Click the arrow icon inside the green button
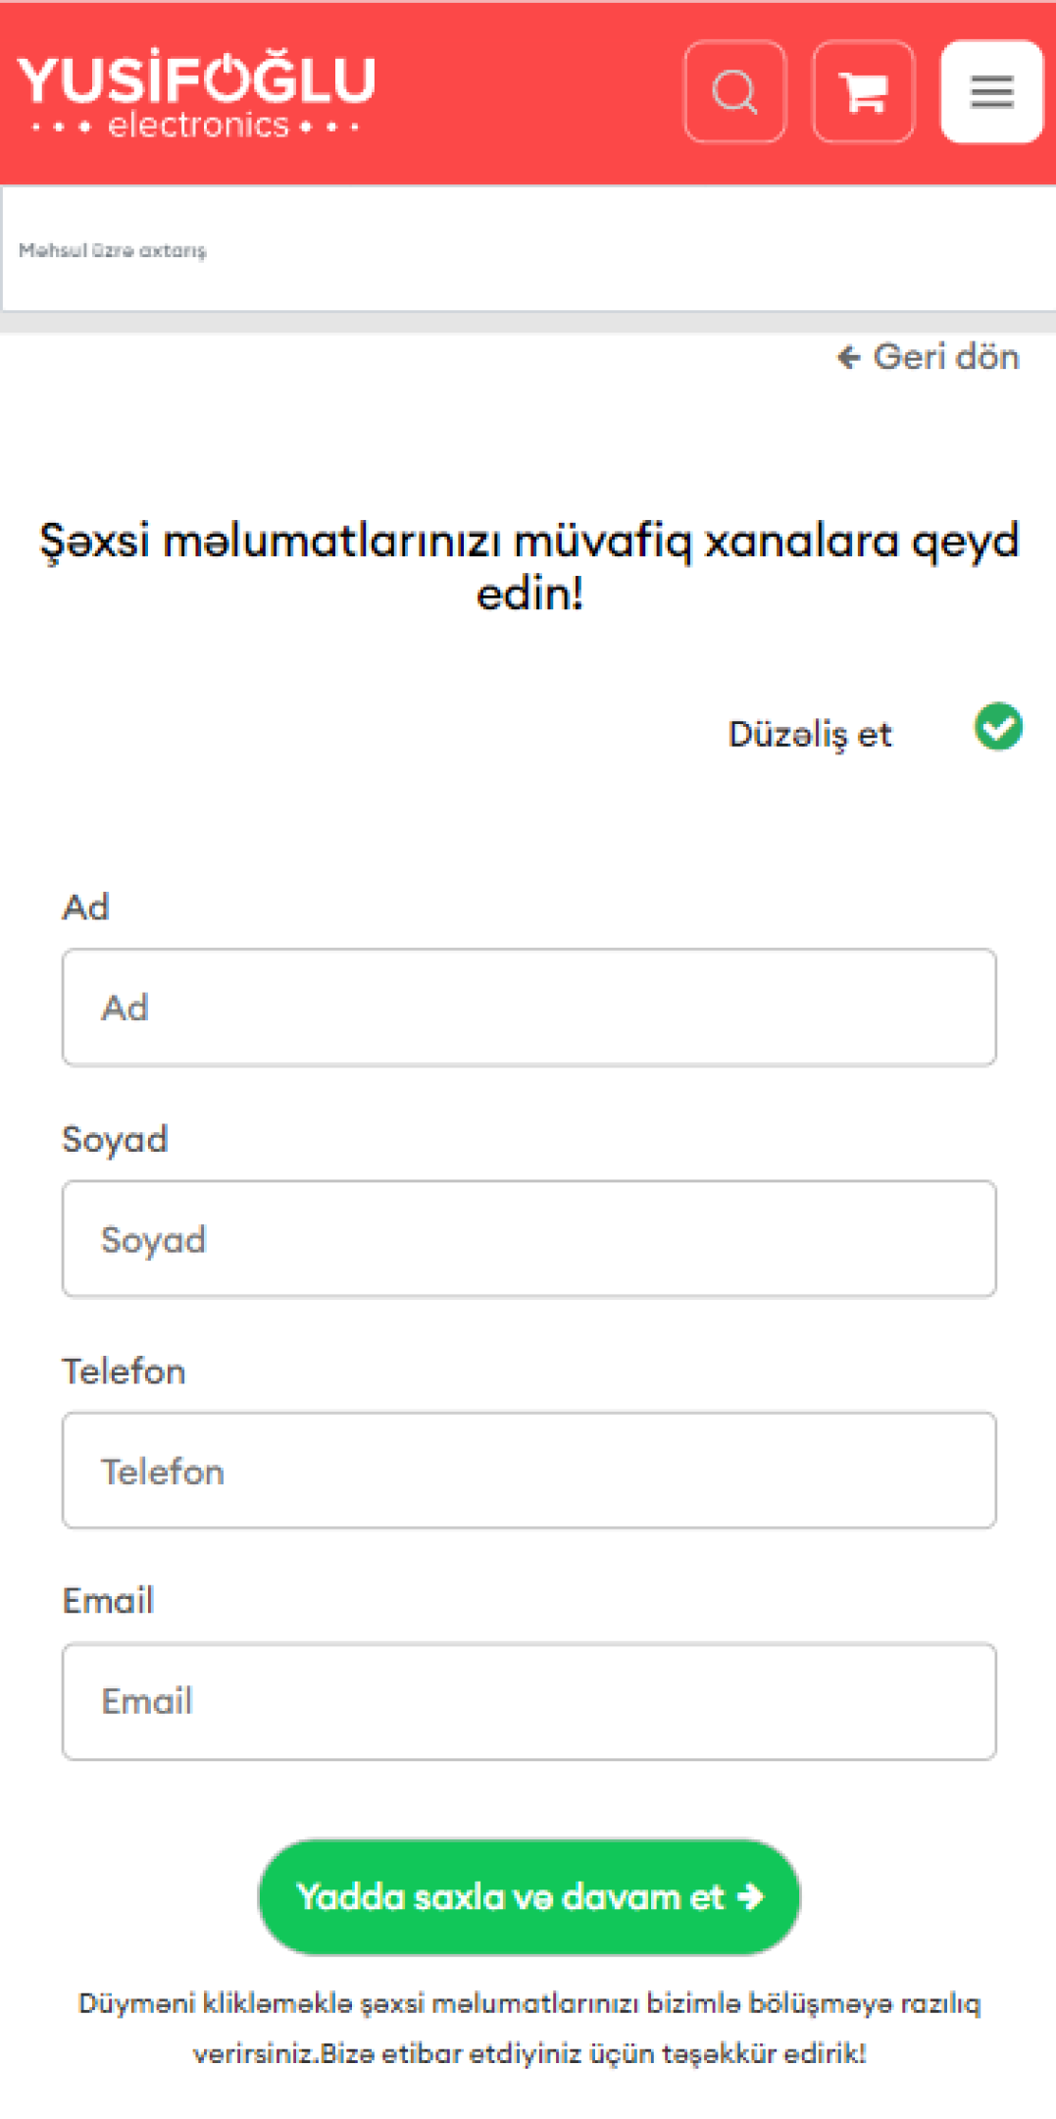Viewport: 1056px width, 2119px height. [749, 1896]
